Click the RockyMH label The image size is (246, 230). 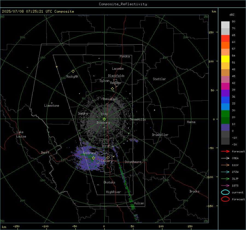coord(72,77)
